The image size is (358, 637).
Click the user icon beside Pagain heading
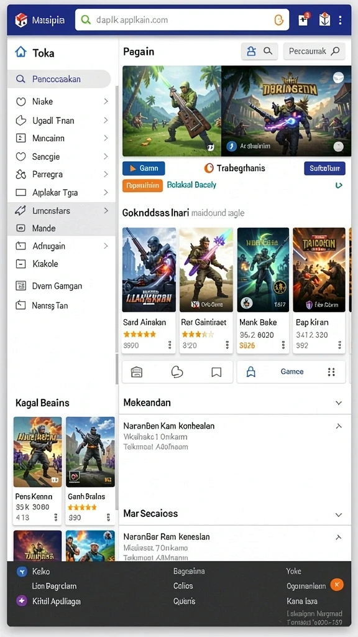click(x=252, y=51)
